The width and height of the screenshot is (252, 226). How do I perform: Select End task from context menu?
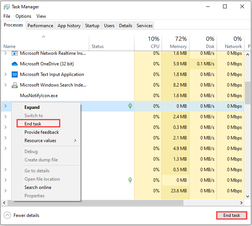(x=33, y=124)
